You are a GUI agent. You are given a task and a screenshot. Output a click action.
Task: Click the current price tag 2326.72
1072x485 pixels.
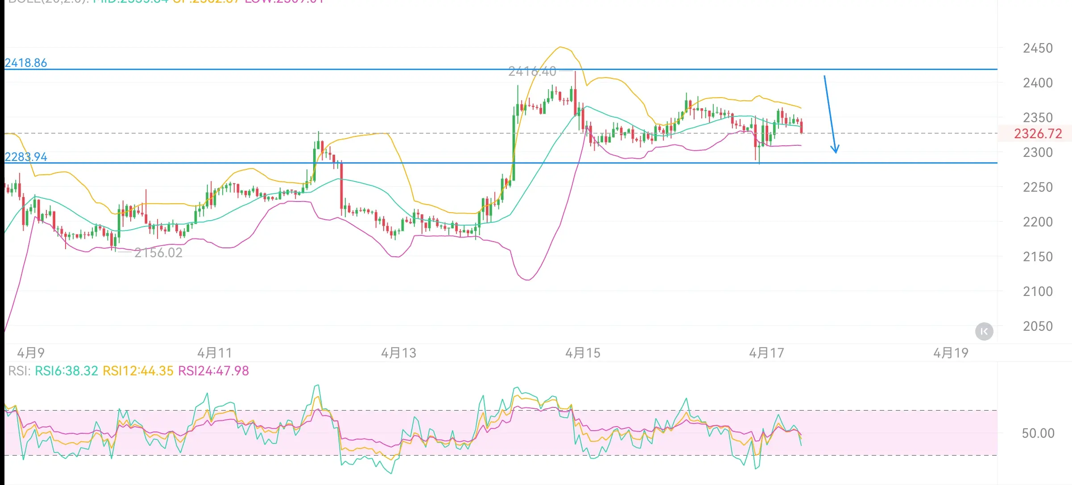tap(1038, 133)
